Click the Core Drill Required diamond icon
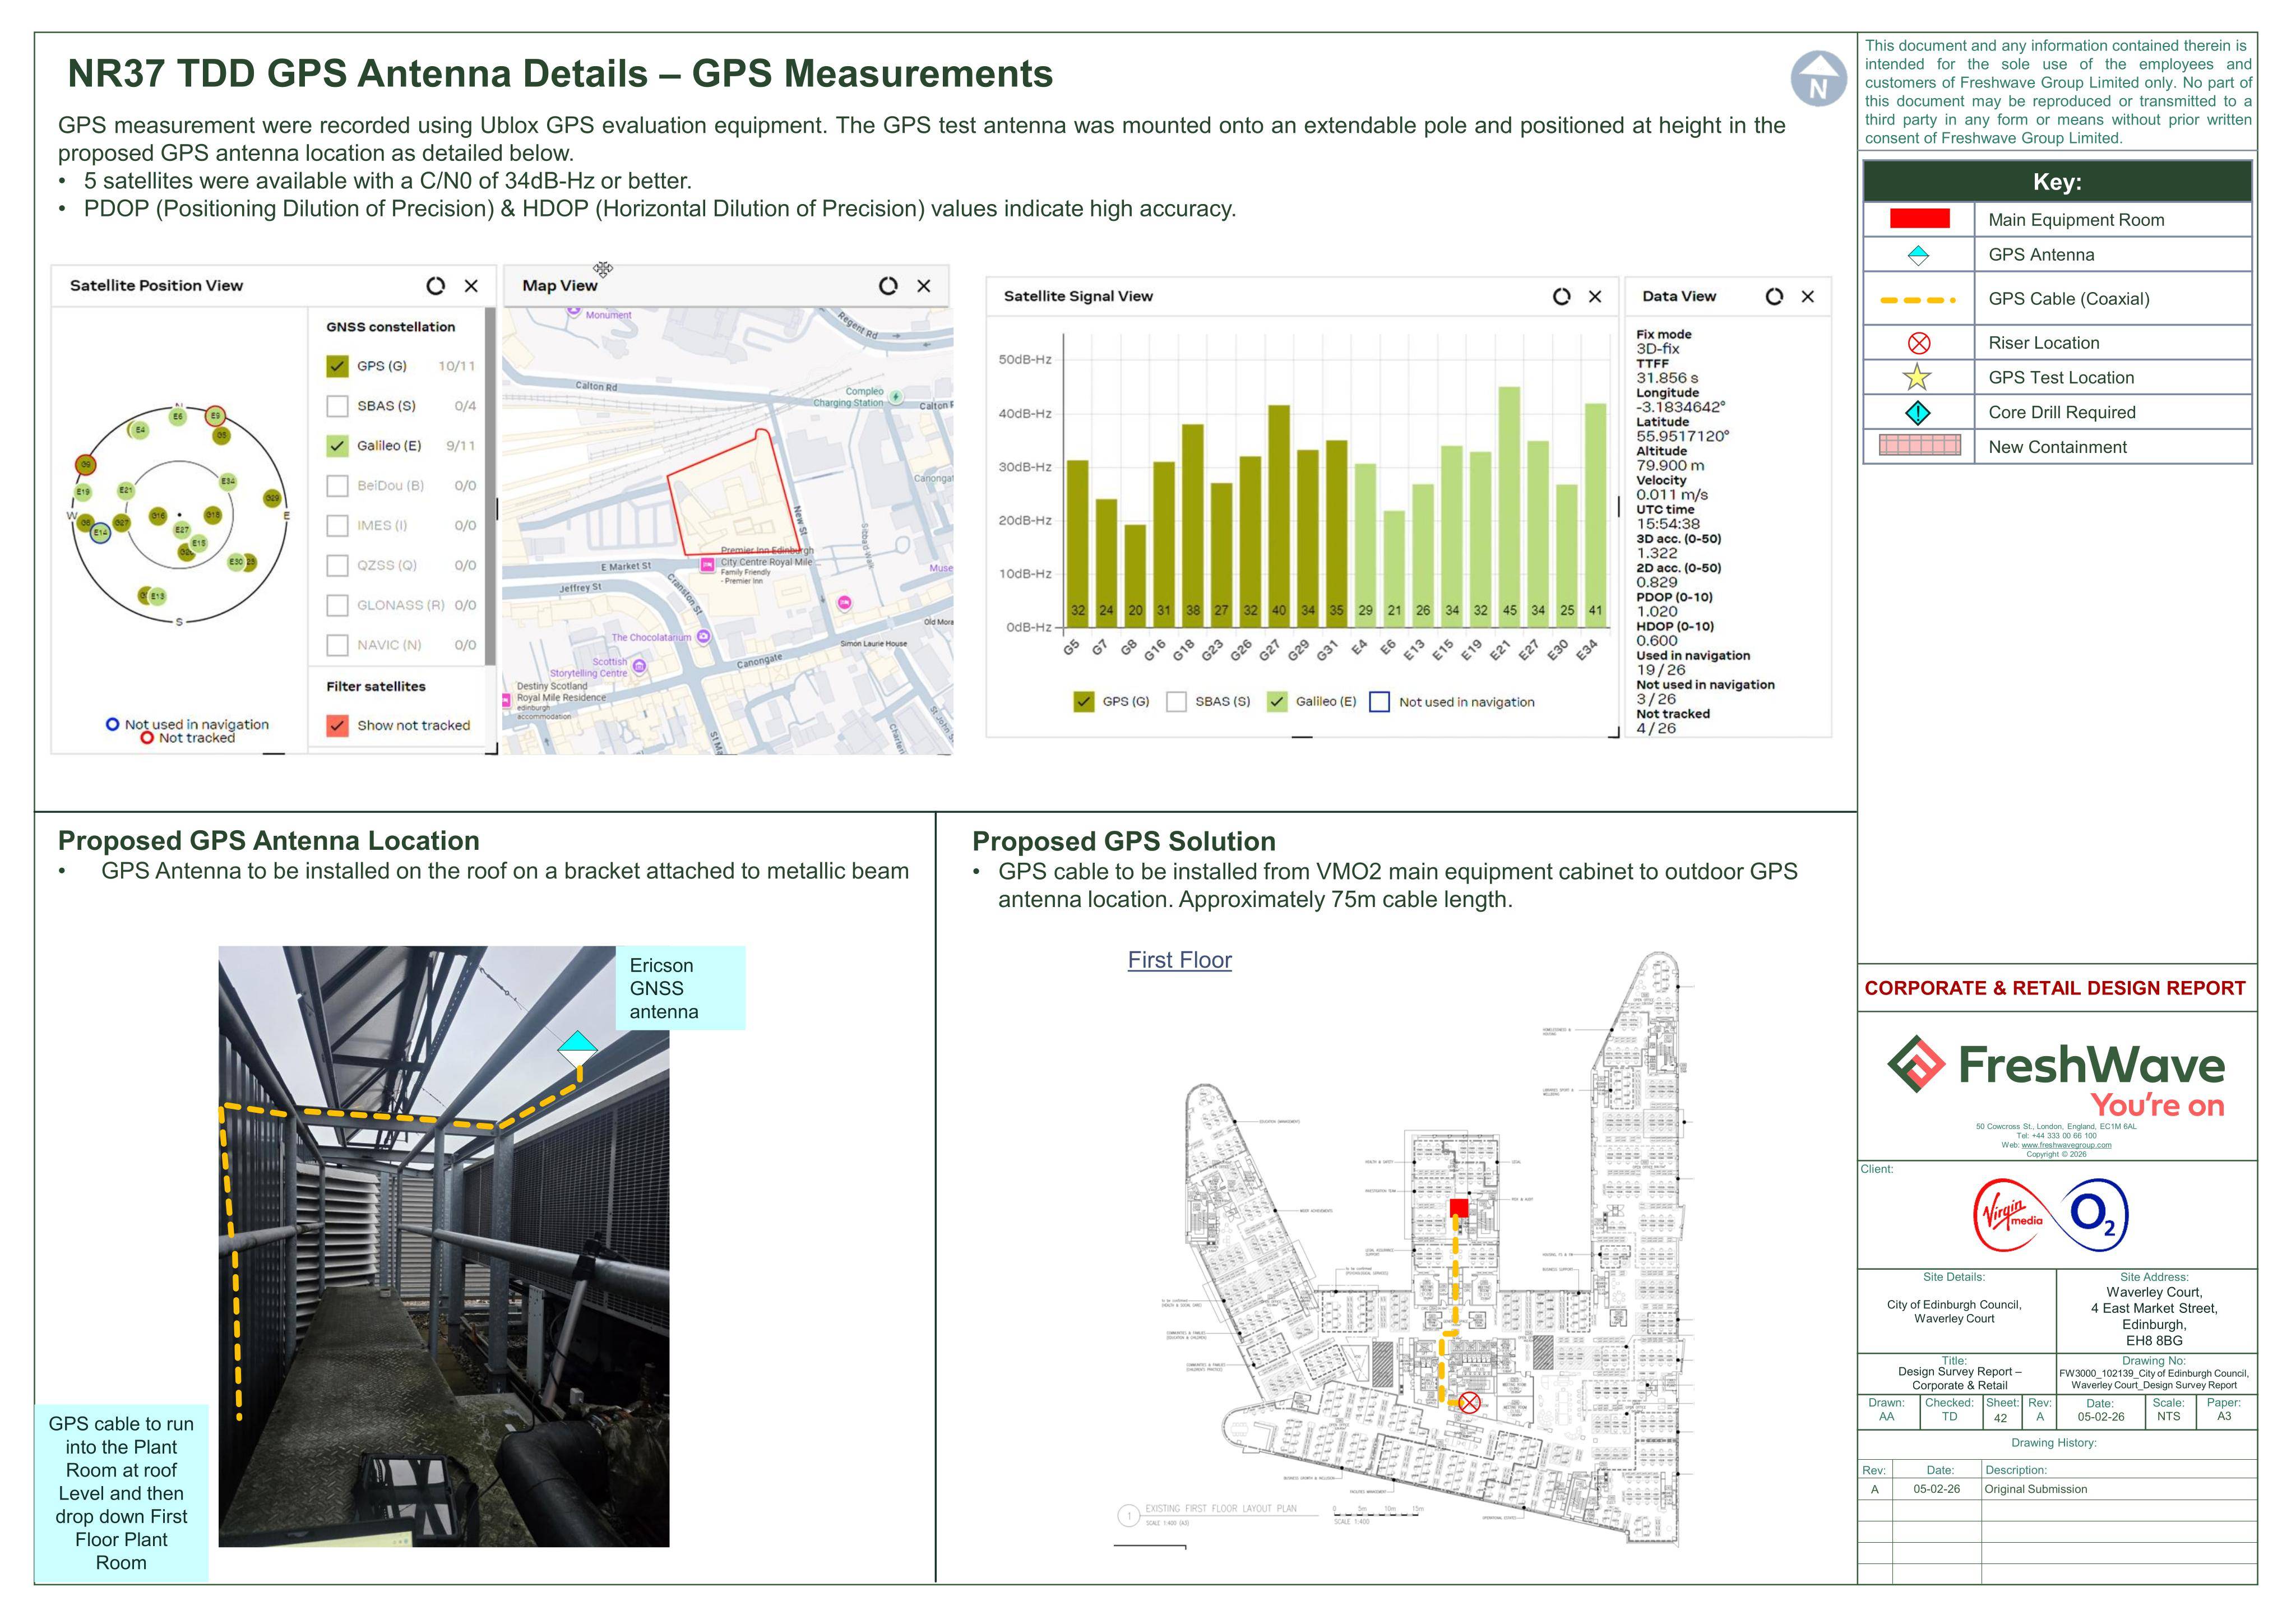Image resolution: width=2296 pixels, height=1624 pixels. coord(1917,412)
